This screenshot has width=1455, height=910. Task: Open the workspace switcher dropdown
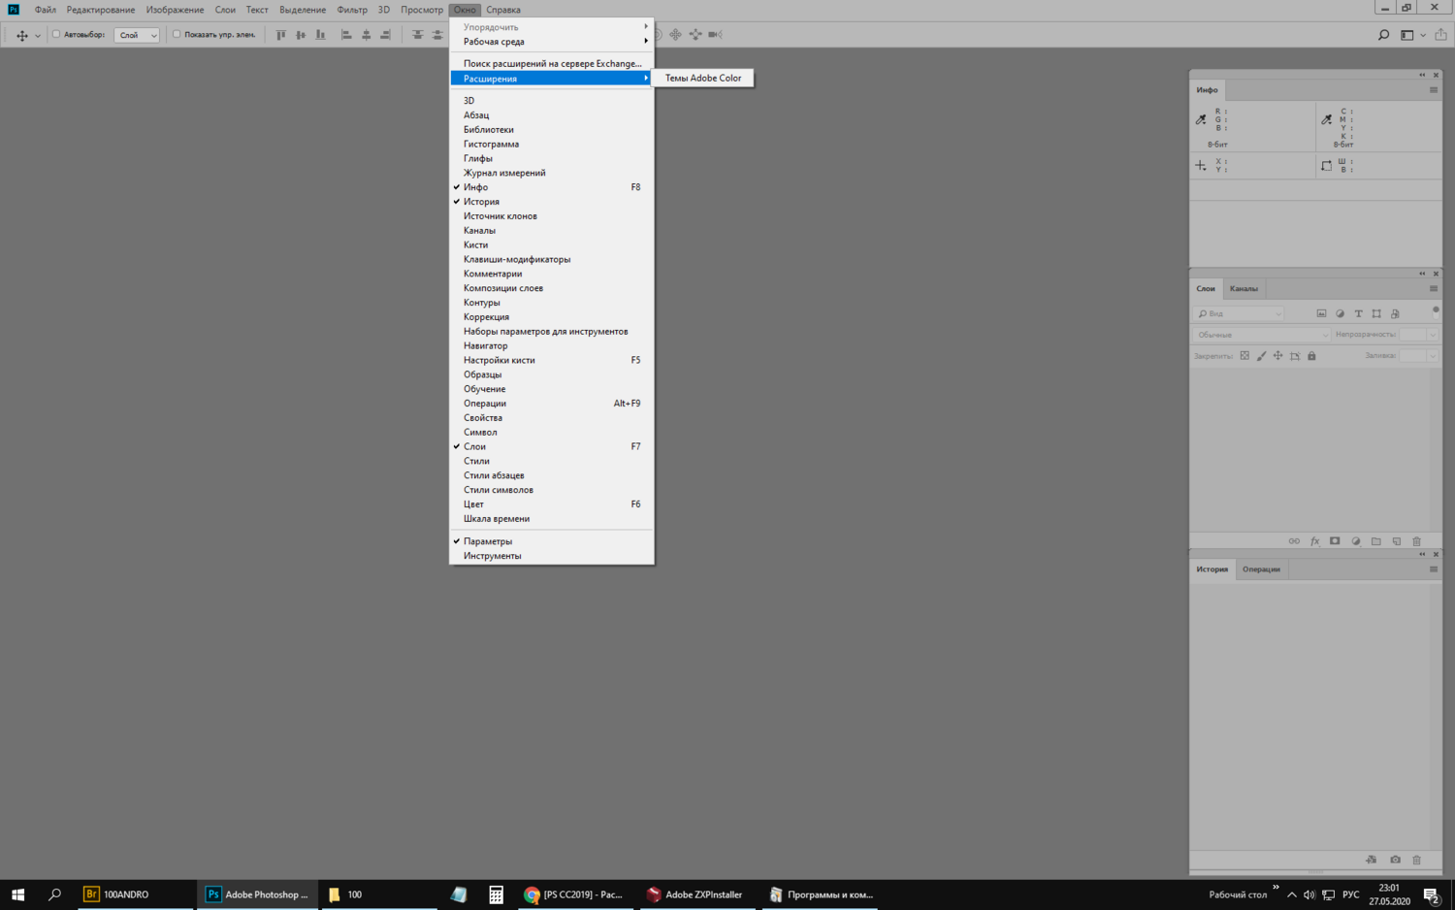point(1411,35)
